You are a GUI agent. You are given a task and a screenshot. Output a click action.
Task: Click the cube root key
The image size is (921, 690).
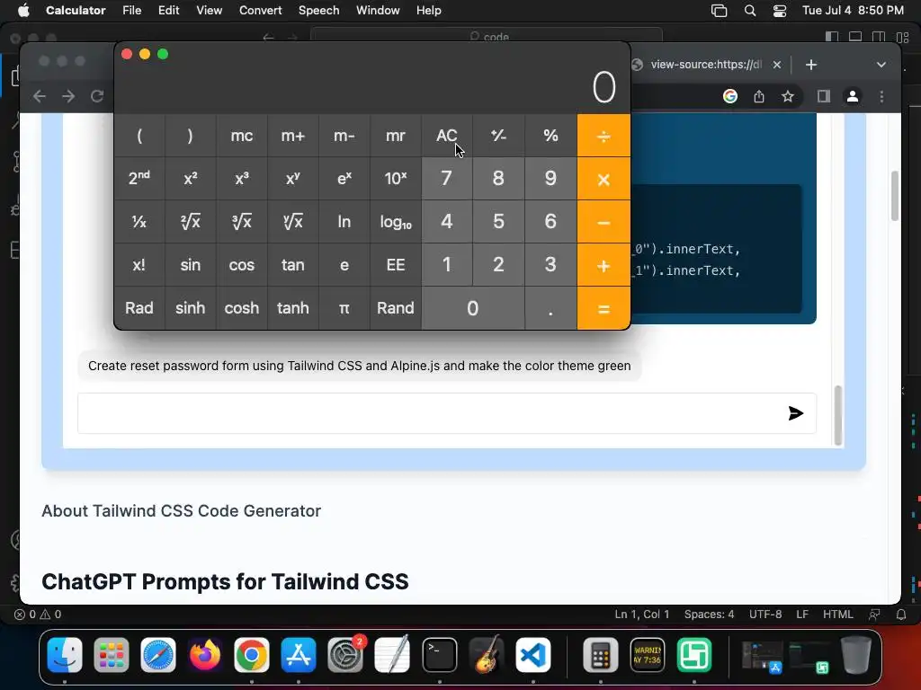[241, 222]
